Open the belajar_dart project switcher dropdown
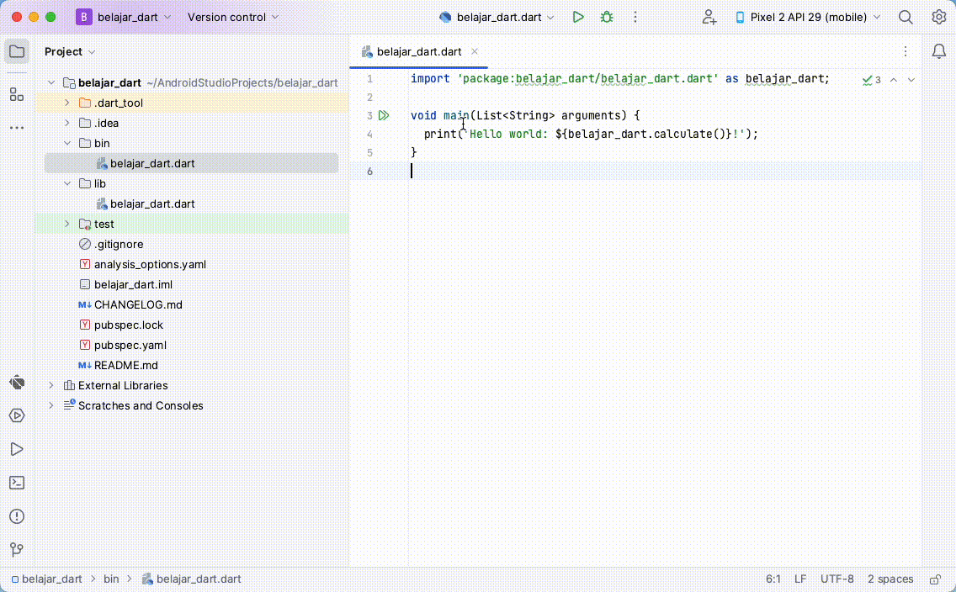Viewport: 956px width, 592px height. coord(124,17)
